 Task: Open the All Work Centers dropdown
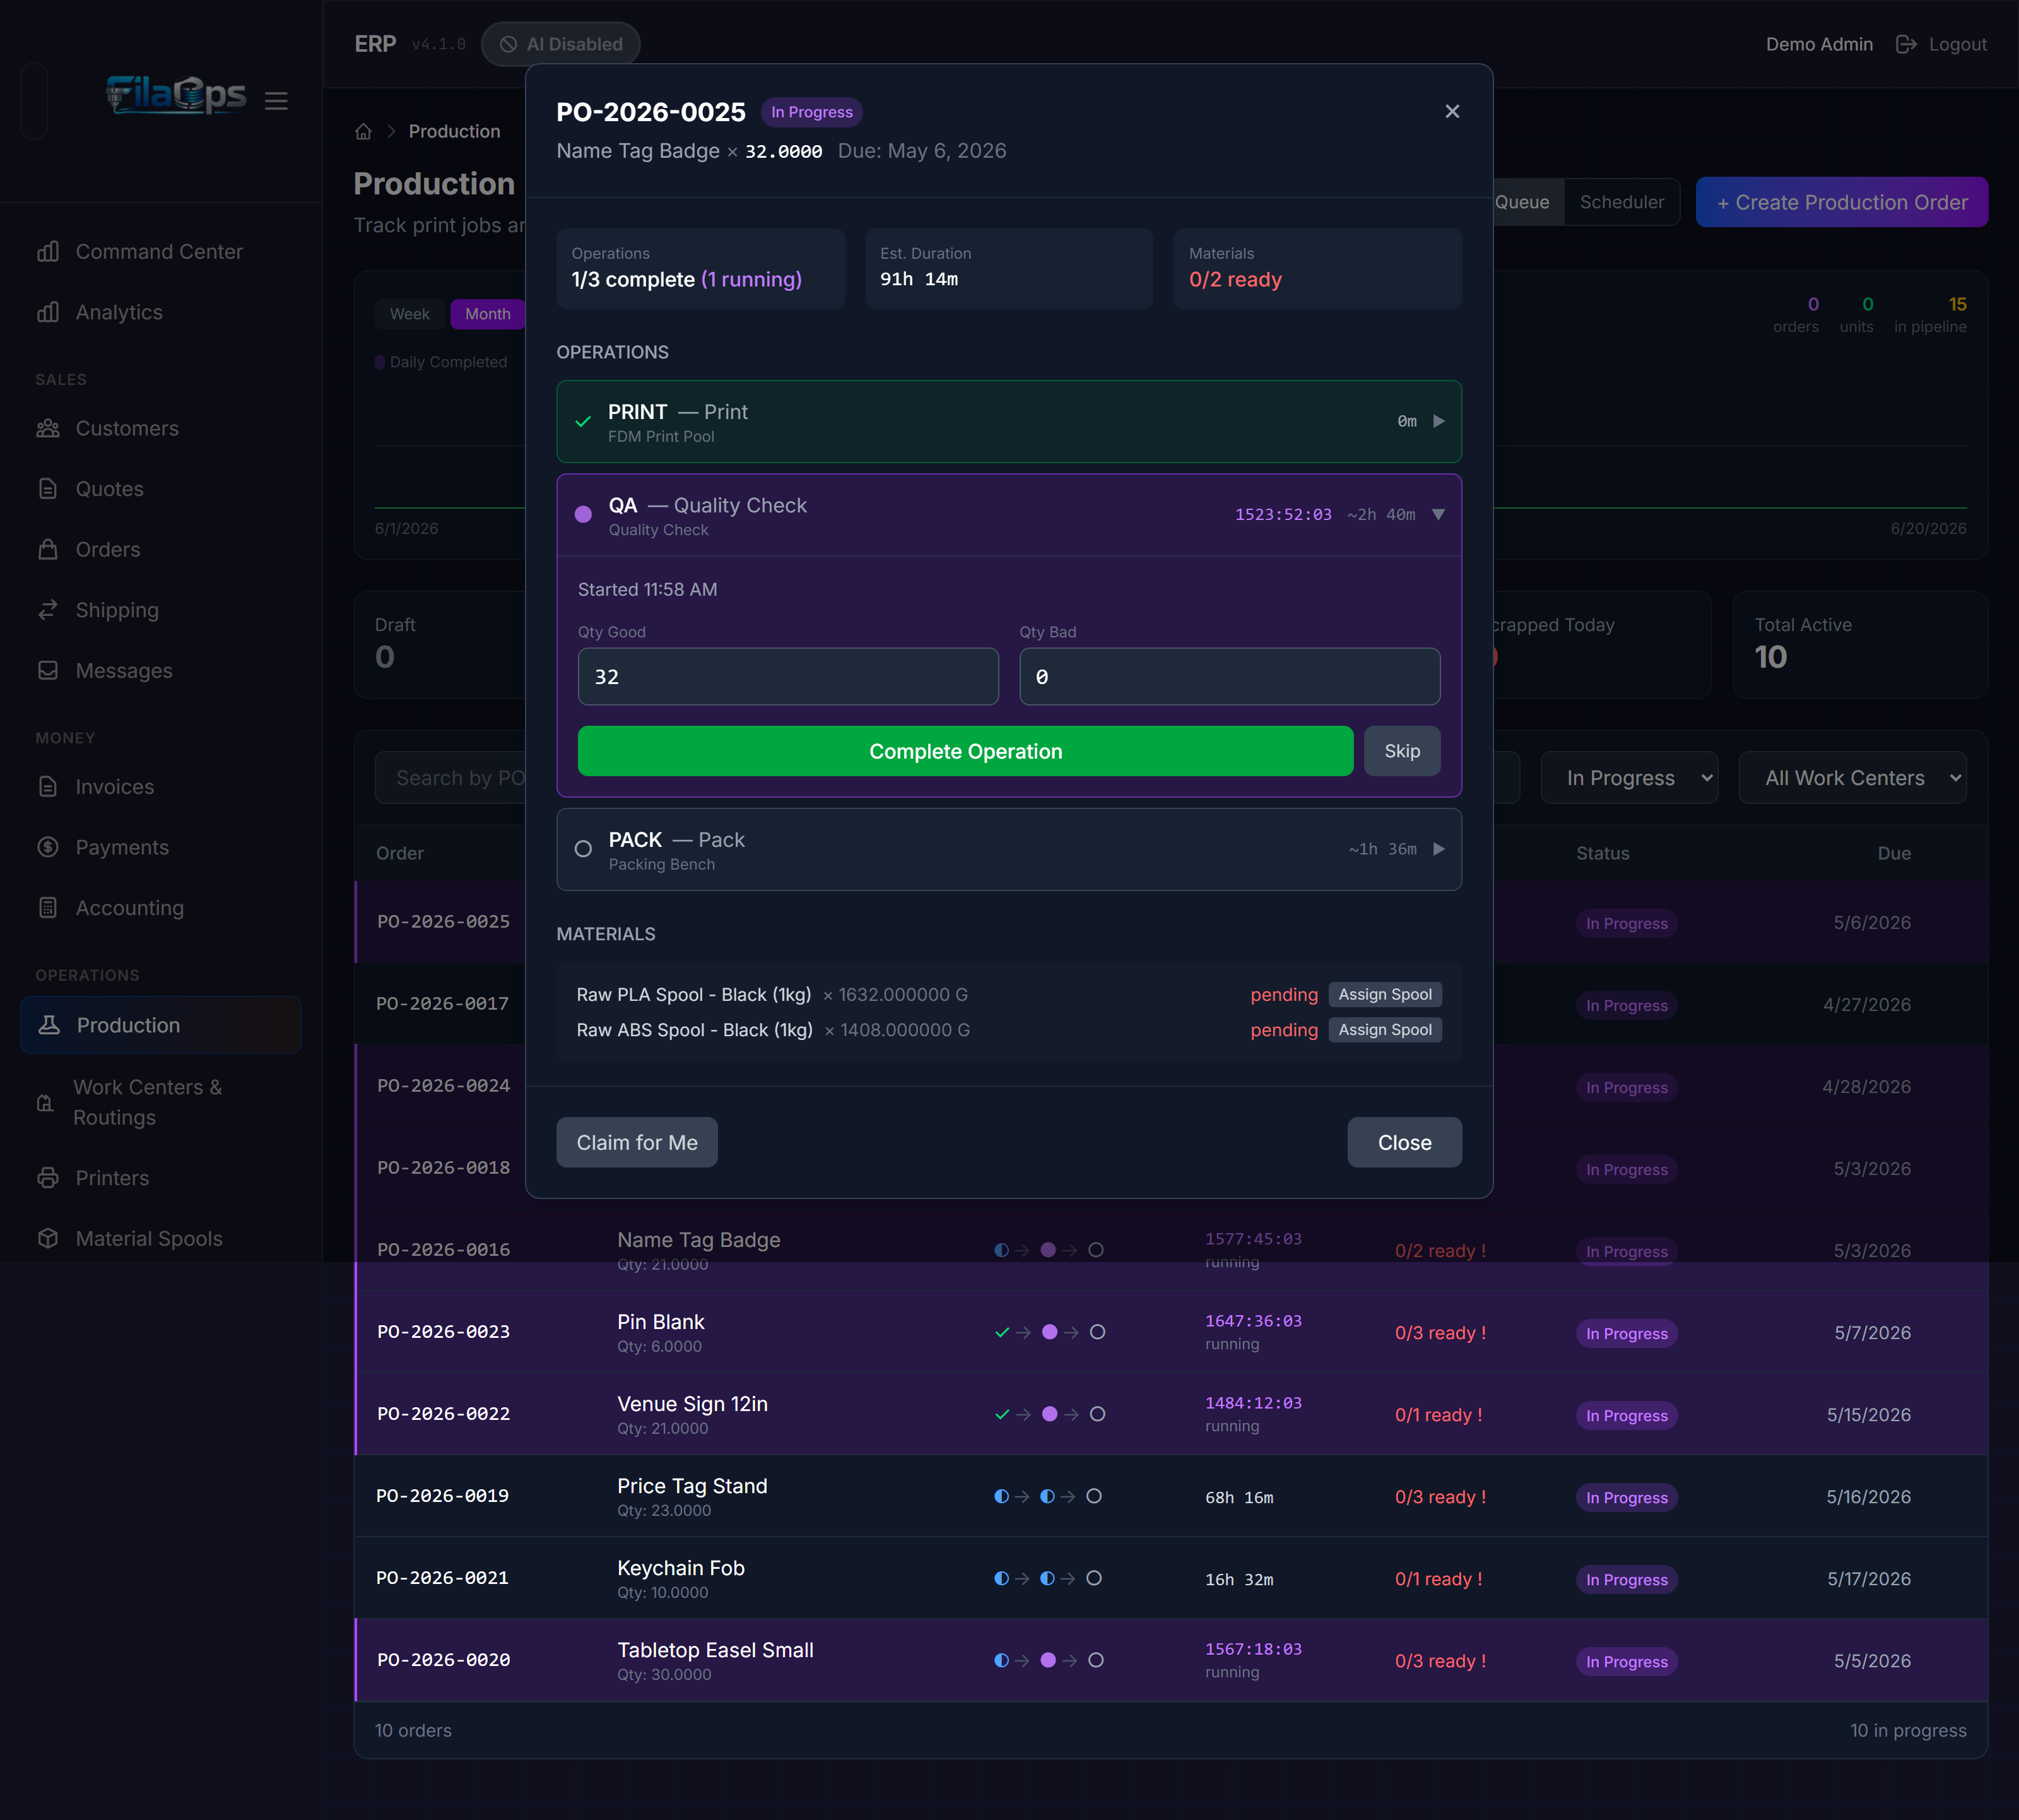1853,778
